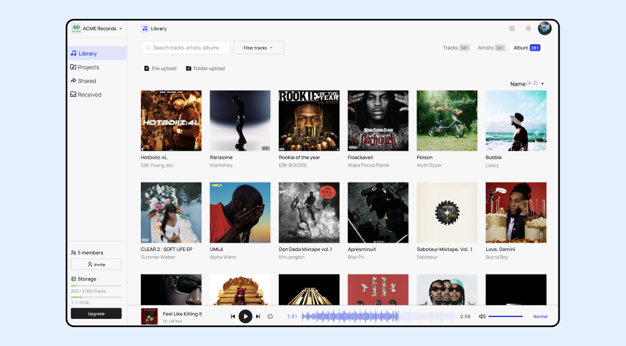Click the Alpha Wann artist name
The image size is (626, 346).
tap(223, 257)
